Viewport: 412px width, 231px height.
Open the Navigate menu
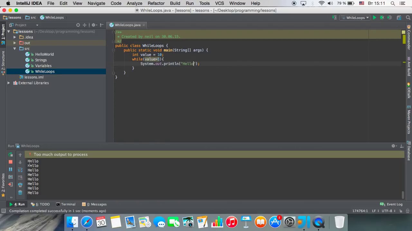(96, 3)
